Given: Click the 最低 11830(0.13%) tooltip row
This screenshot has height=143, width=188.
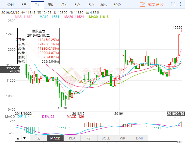Looking at the screenshot, I should tap(39, 49).
